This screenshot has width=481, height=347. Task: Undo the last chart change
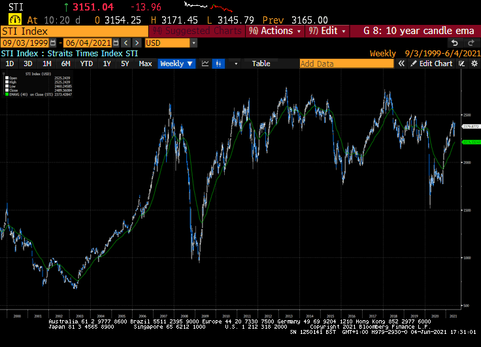point(455,43)
